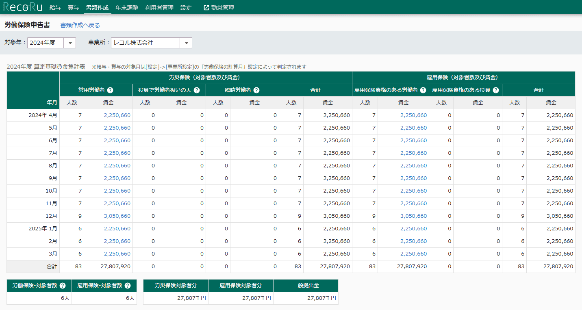
Task: Open the 給与 menu
Action: click(55, 8)
